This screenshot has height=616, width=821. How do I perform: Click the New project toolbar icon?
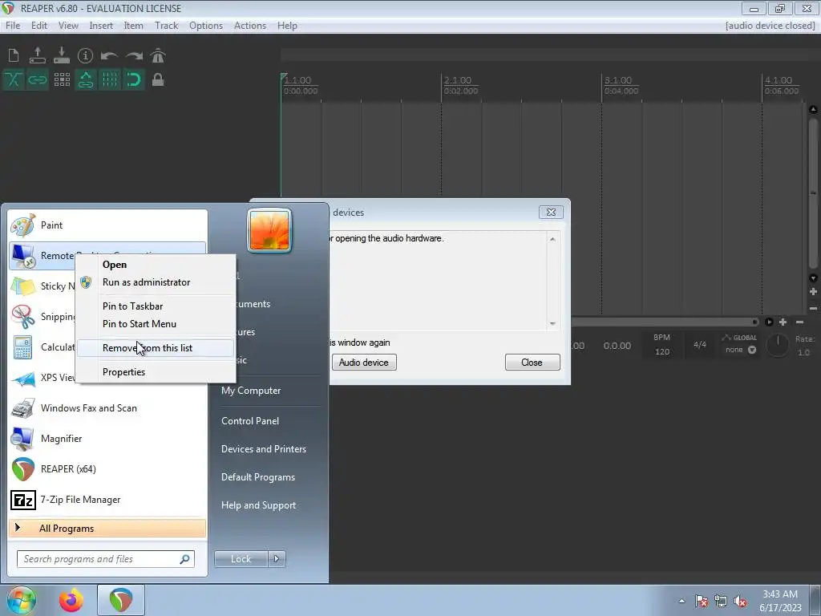[14, 55]
